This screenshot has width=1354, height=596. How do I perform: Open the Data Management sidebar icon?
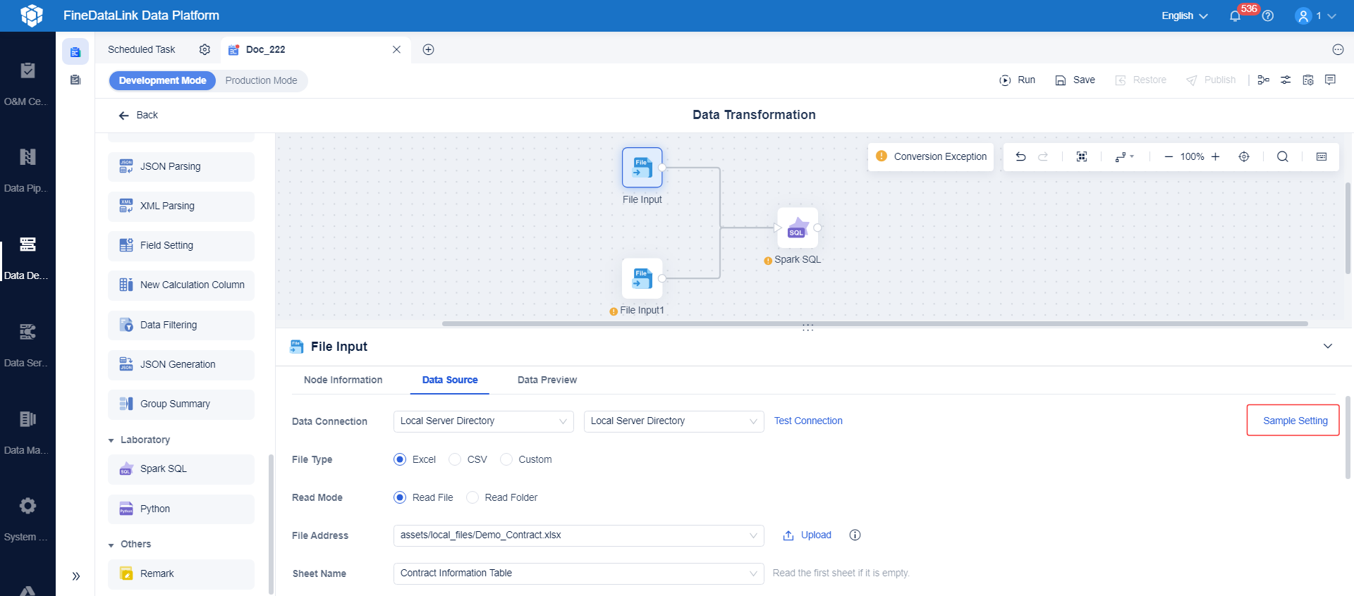coord(28,419)
